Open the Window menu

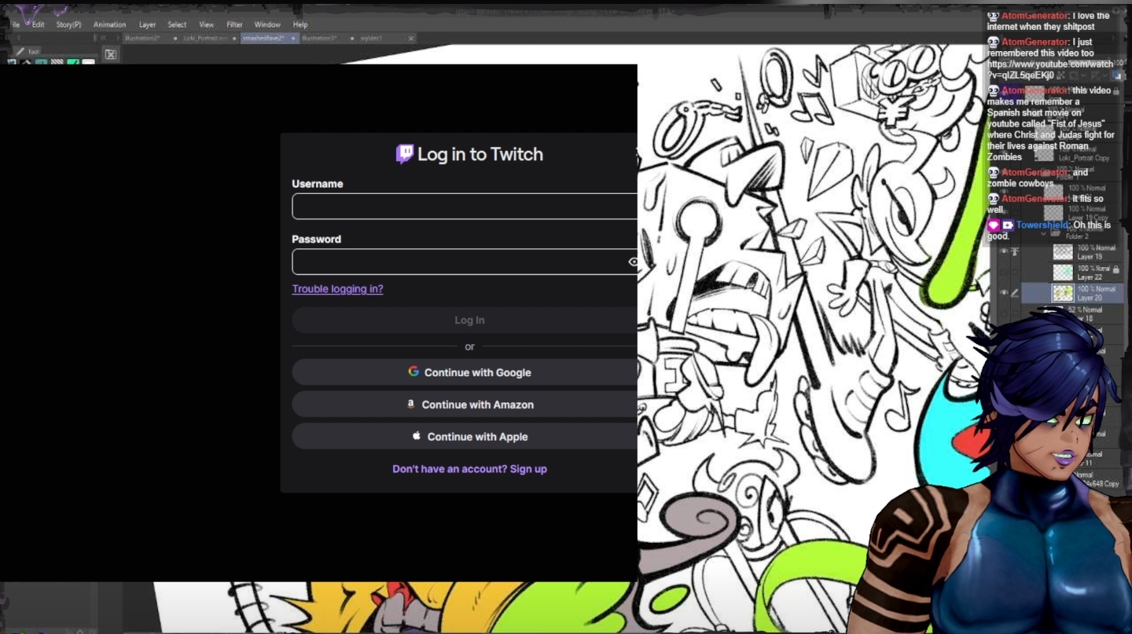coord(267,24)
